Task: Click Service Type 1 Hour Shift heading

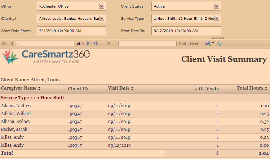Action: click(x=32, y=97)
